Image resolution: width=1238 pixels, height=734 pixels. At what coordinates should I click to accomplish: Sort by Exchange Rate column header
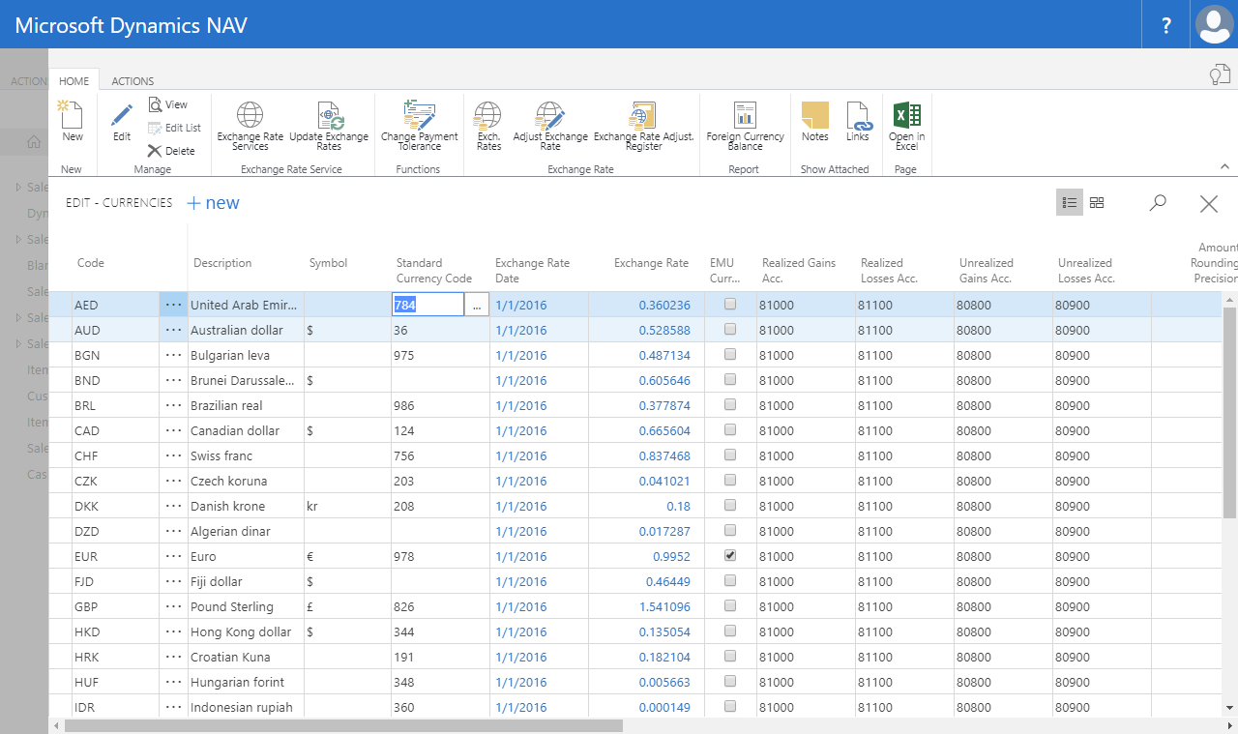pyautogui.click(x=651, y=263)
